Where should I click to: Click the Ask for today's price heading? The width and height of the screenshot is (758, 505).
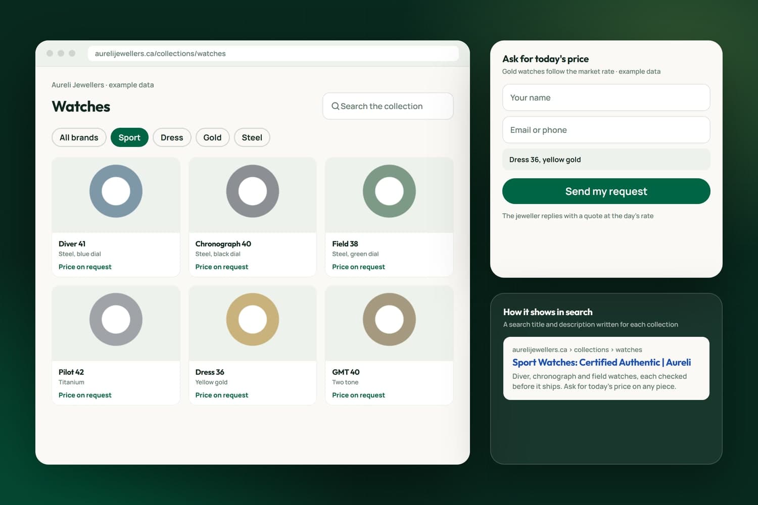point(545,59)
